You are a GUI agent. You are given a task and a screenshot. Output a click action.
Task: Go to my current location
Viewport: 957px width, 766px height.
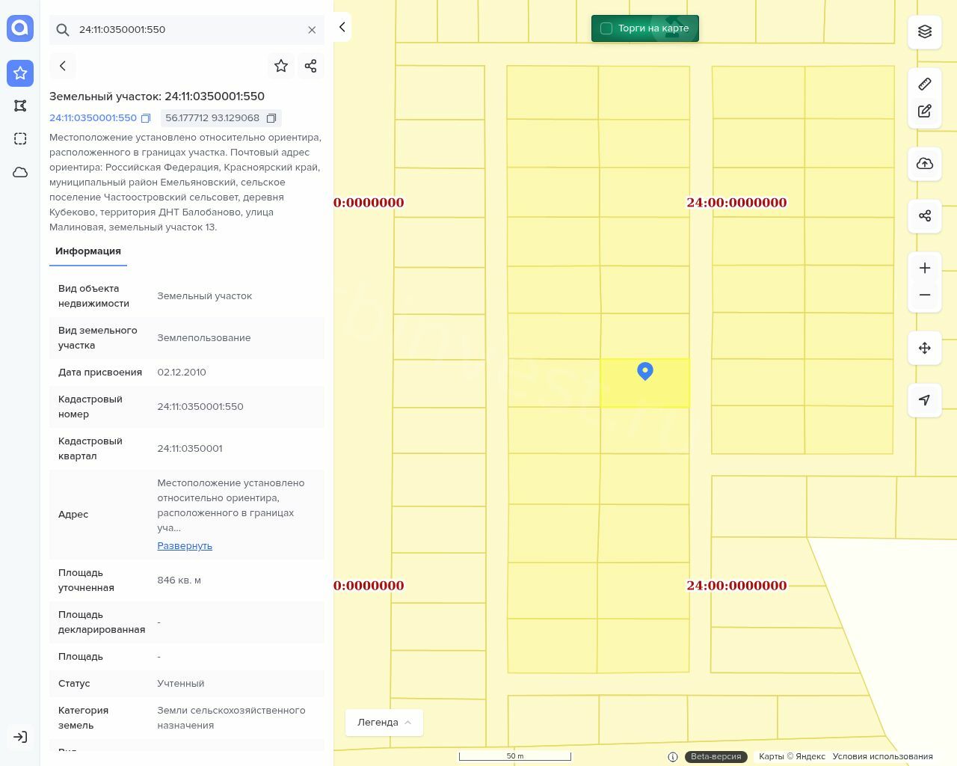(x=925, y=400)
